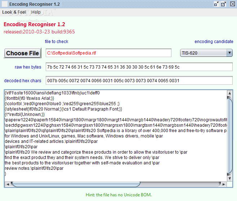Click the vertical scrollbar down arrow
This screenshot has height=201, width=237.
(229, 178)
